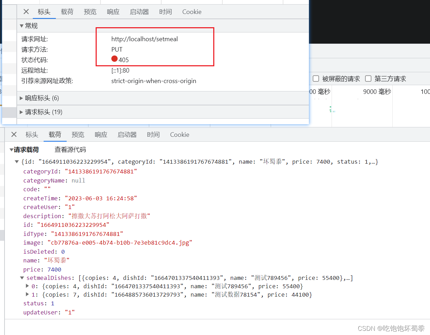Click red status indicator dot
The image size is (430, 335).
pyautogui.click(x=114, y=59)
